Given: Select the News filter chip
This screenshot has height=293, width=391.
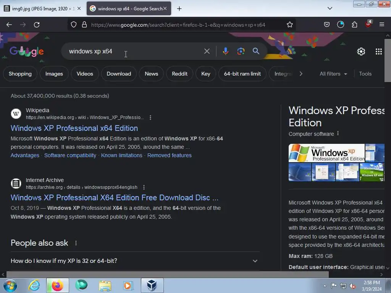Looking at the screenshot, I should coord(151,74).
